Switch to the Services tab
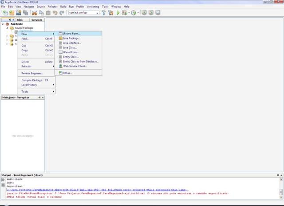The image size is (284, 206). coord(37,20)
